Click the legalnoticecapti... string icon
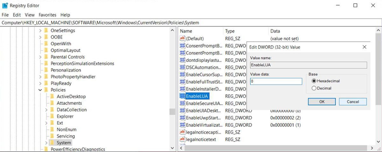This screenshot has height=152, width=382. pyautogui.click(x=182, y=132)
